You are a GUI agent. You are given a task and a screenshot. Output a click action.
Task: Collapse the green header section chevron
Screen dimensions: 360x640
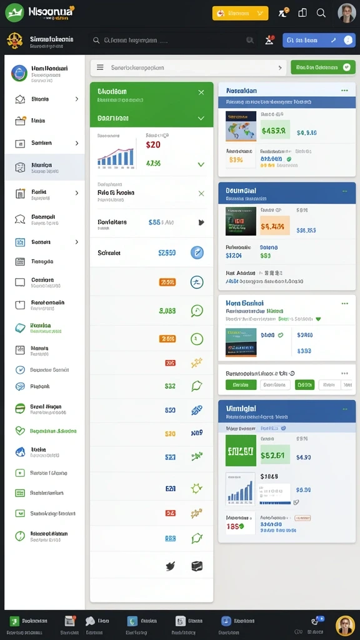click(x=201, y=118)
